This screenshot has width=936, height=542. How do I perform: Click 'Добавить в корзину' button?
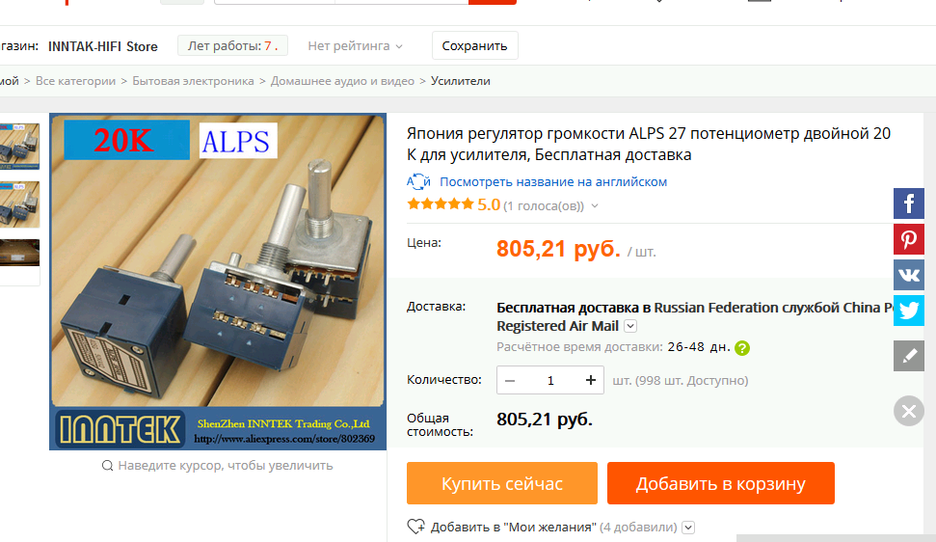720,483
